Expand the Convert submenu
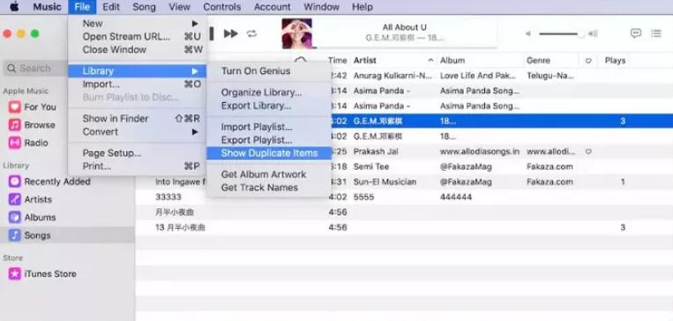 tap(137, 132)
